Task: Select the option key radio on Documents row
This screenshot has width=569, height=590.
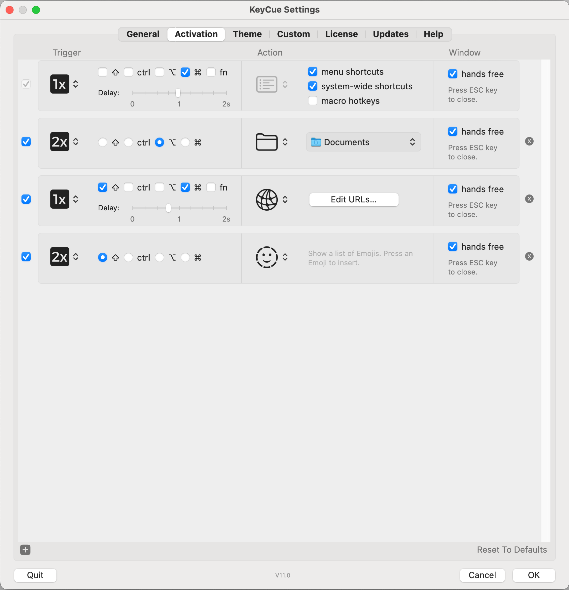Action: coord(160,142)
